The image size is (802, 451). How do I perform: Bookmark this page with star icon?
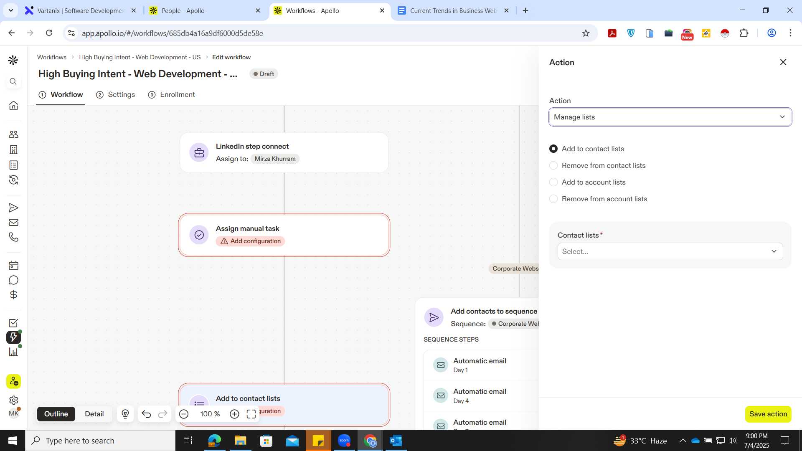(586, 33)
